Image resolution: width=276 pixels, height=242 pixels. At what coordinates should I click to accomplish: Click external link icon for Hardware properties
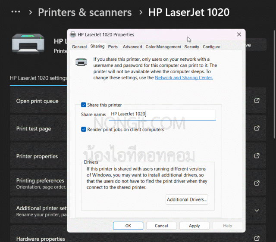click(257, 238)
